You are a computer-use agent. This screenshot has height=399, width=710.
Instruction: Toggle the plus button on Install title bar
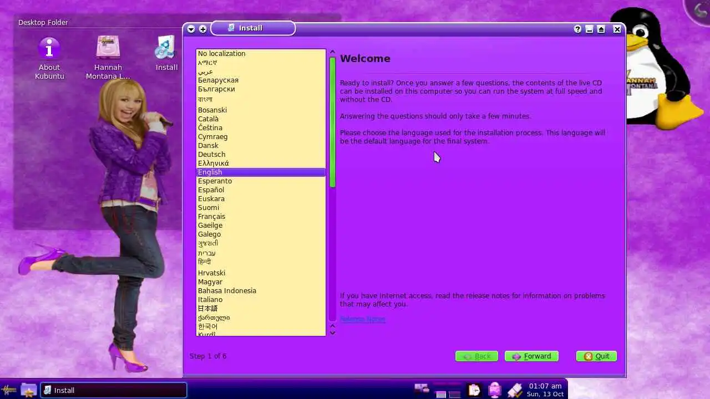pos(202,29)
